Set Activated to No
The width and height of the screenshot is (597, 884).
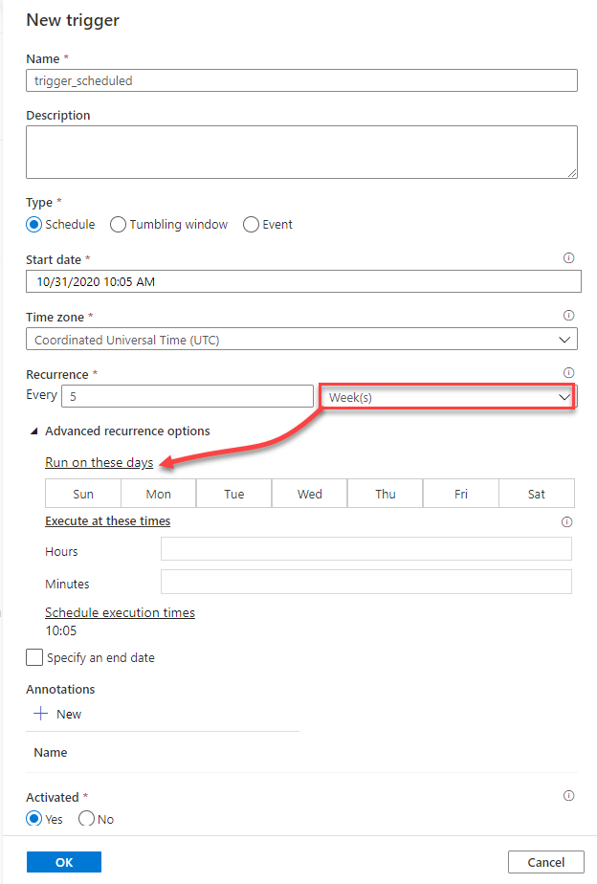(86, 819)
